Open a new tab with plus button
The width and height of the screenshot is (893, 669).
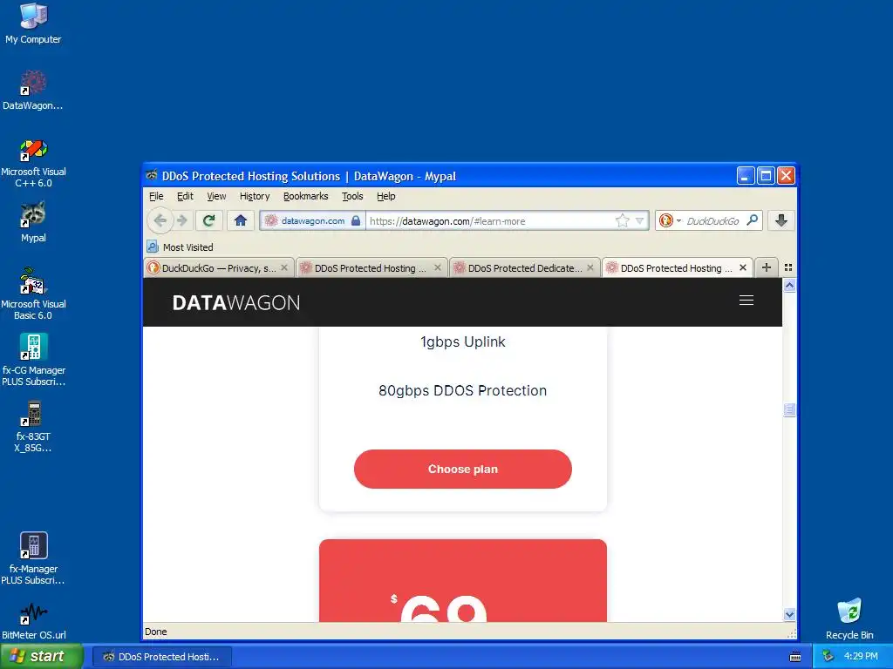click(767, 267)
